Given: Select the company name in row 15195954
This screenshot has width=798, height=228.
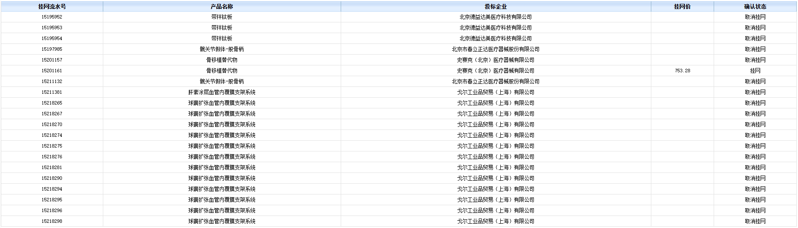Looking at the screenshot, I should [496, 39].
